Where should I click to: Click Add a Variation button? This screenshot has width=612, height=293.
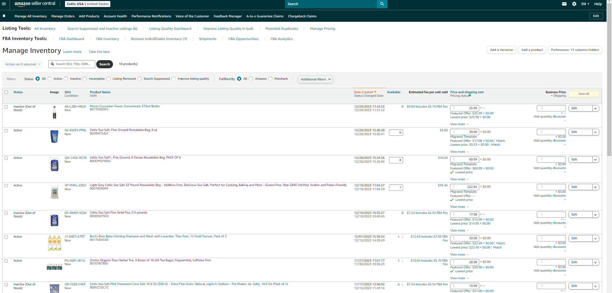tap(502, 50)
